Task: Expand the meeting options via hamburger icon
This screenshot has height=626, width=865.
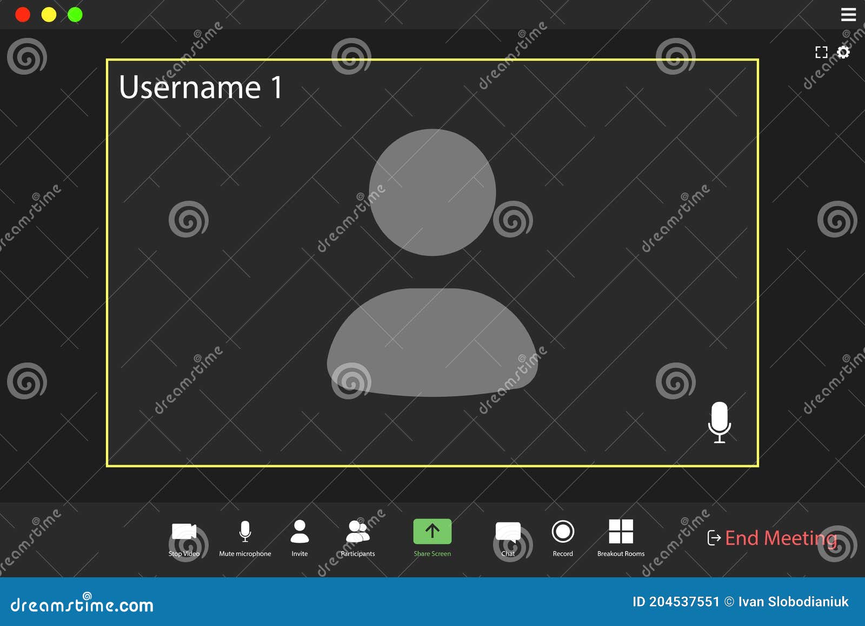Action: 848,15
